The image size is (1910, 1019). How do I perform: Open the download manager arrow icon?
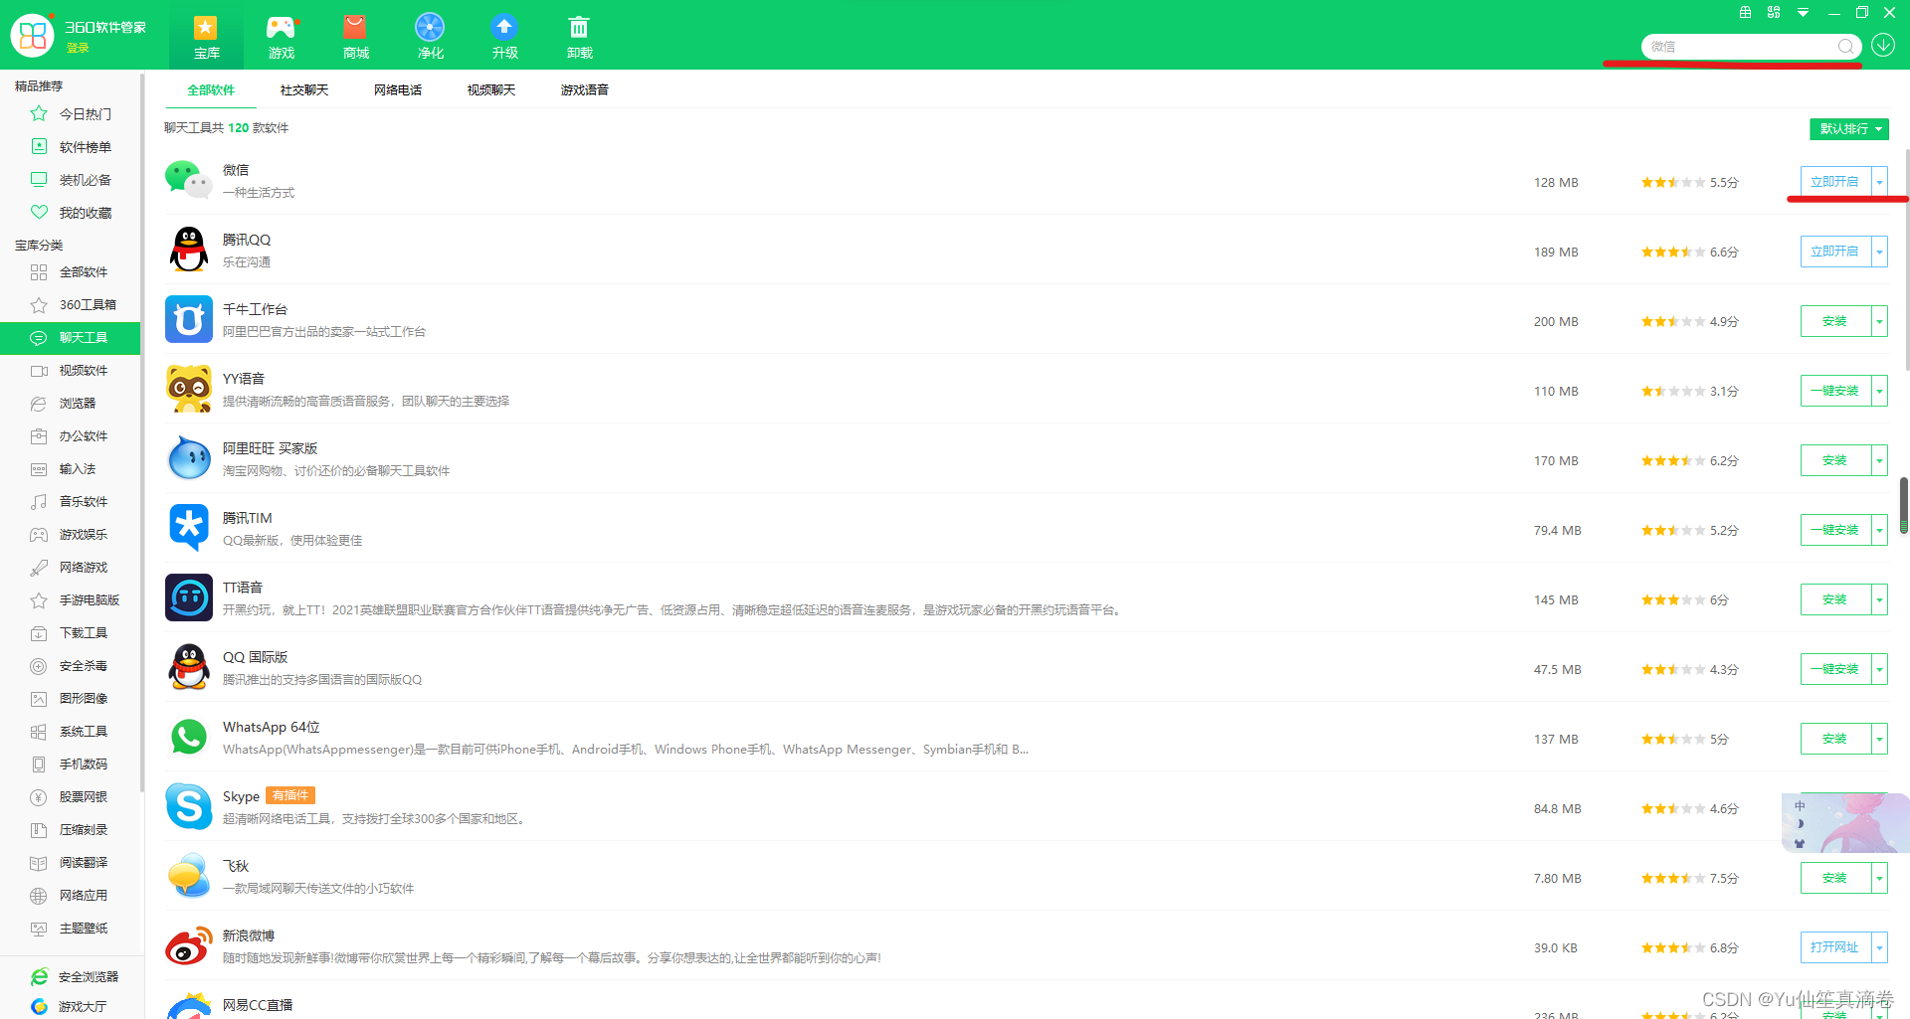(1883, 46)
